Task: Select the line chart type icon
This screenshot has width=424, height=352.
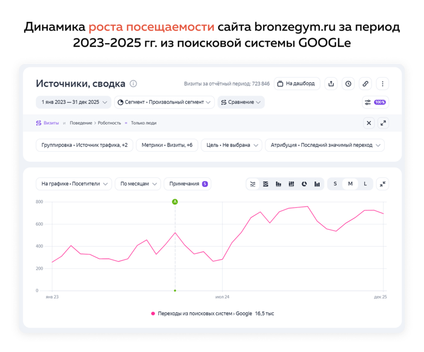Action: click(x=253, y=184)
